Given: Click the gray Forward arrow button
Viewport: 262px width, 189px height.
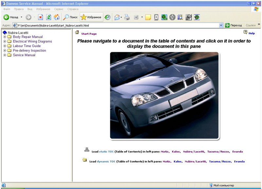Looking at the screenshot, I should pos(28,17).
